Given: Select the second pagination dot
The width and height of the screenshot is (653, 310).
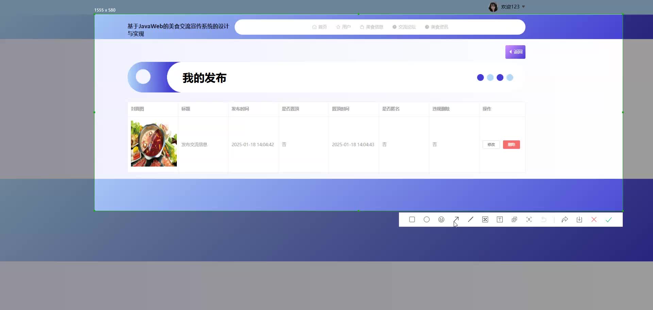Looking at the screenshot, I should pyautogui.click(x=490, y=77).
